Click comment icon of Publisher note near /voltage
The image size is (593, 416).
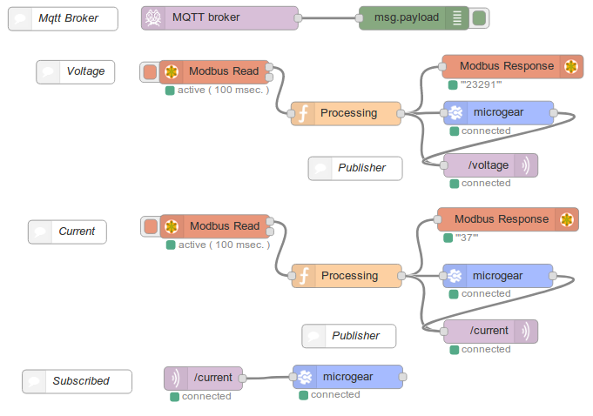point(320,168)
